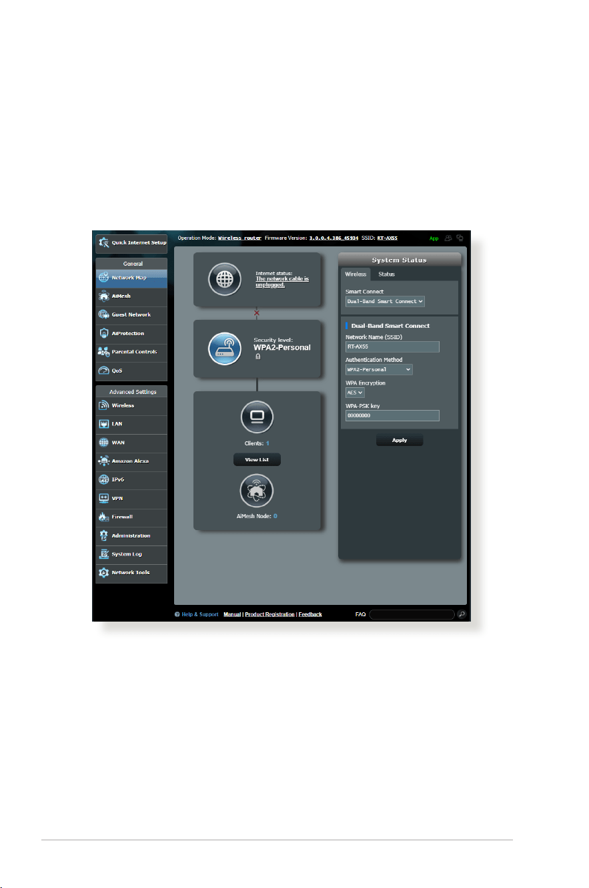Click the AiMesh Node icon
589x888 pixels.
(257, 491)
